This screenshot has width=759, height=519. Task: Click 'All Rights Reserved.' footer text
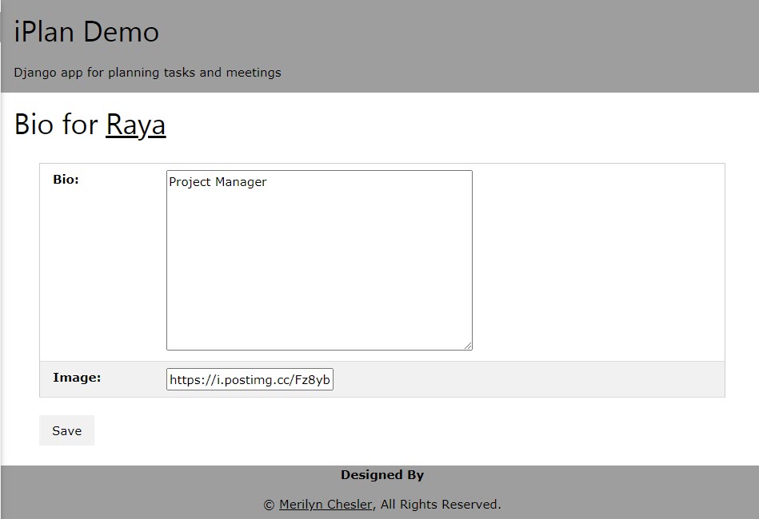coord(441,504)
